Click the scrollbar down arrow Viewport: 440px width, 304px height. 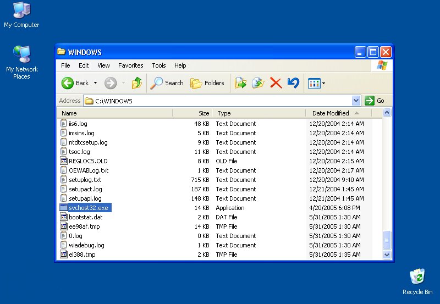[387, 255]
